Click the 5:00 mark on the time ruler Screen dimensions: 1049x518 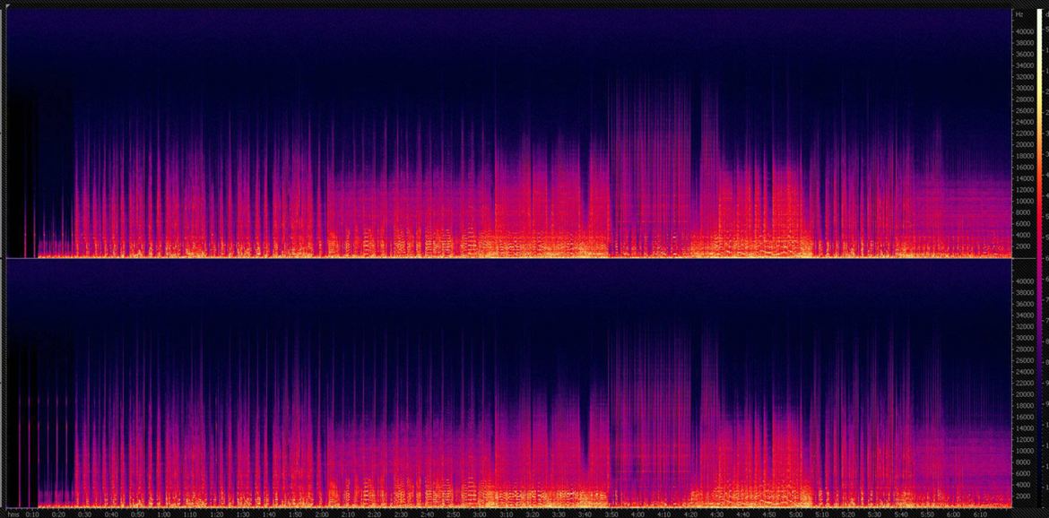[x=794, y=514]
